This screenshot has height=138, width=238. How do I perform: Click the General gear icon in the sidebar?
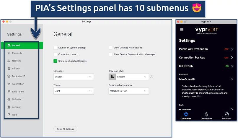pos(9,46)
